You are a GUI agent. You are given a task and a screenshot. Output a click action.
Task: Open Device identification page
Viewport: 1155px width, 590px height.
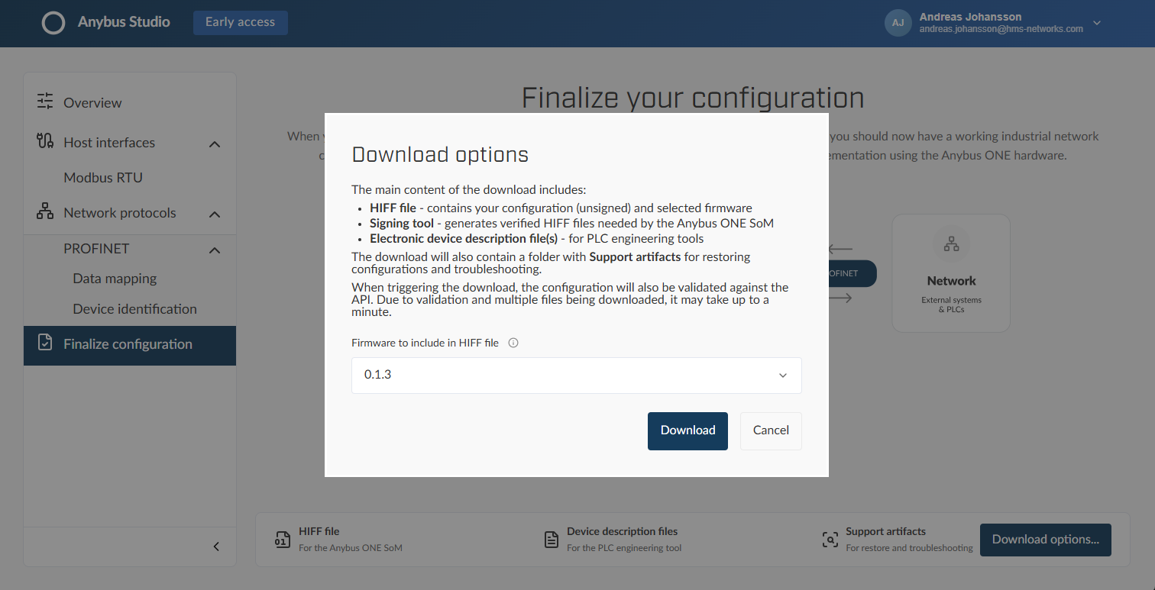[x=134, y=309]
